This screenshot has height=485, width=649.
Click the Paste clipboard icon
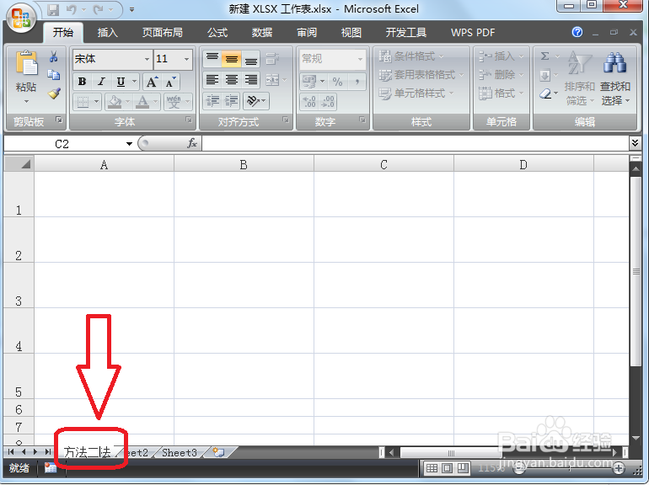[26, 62]
